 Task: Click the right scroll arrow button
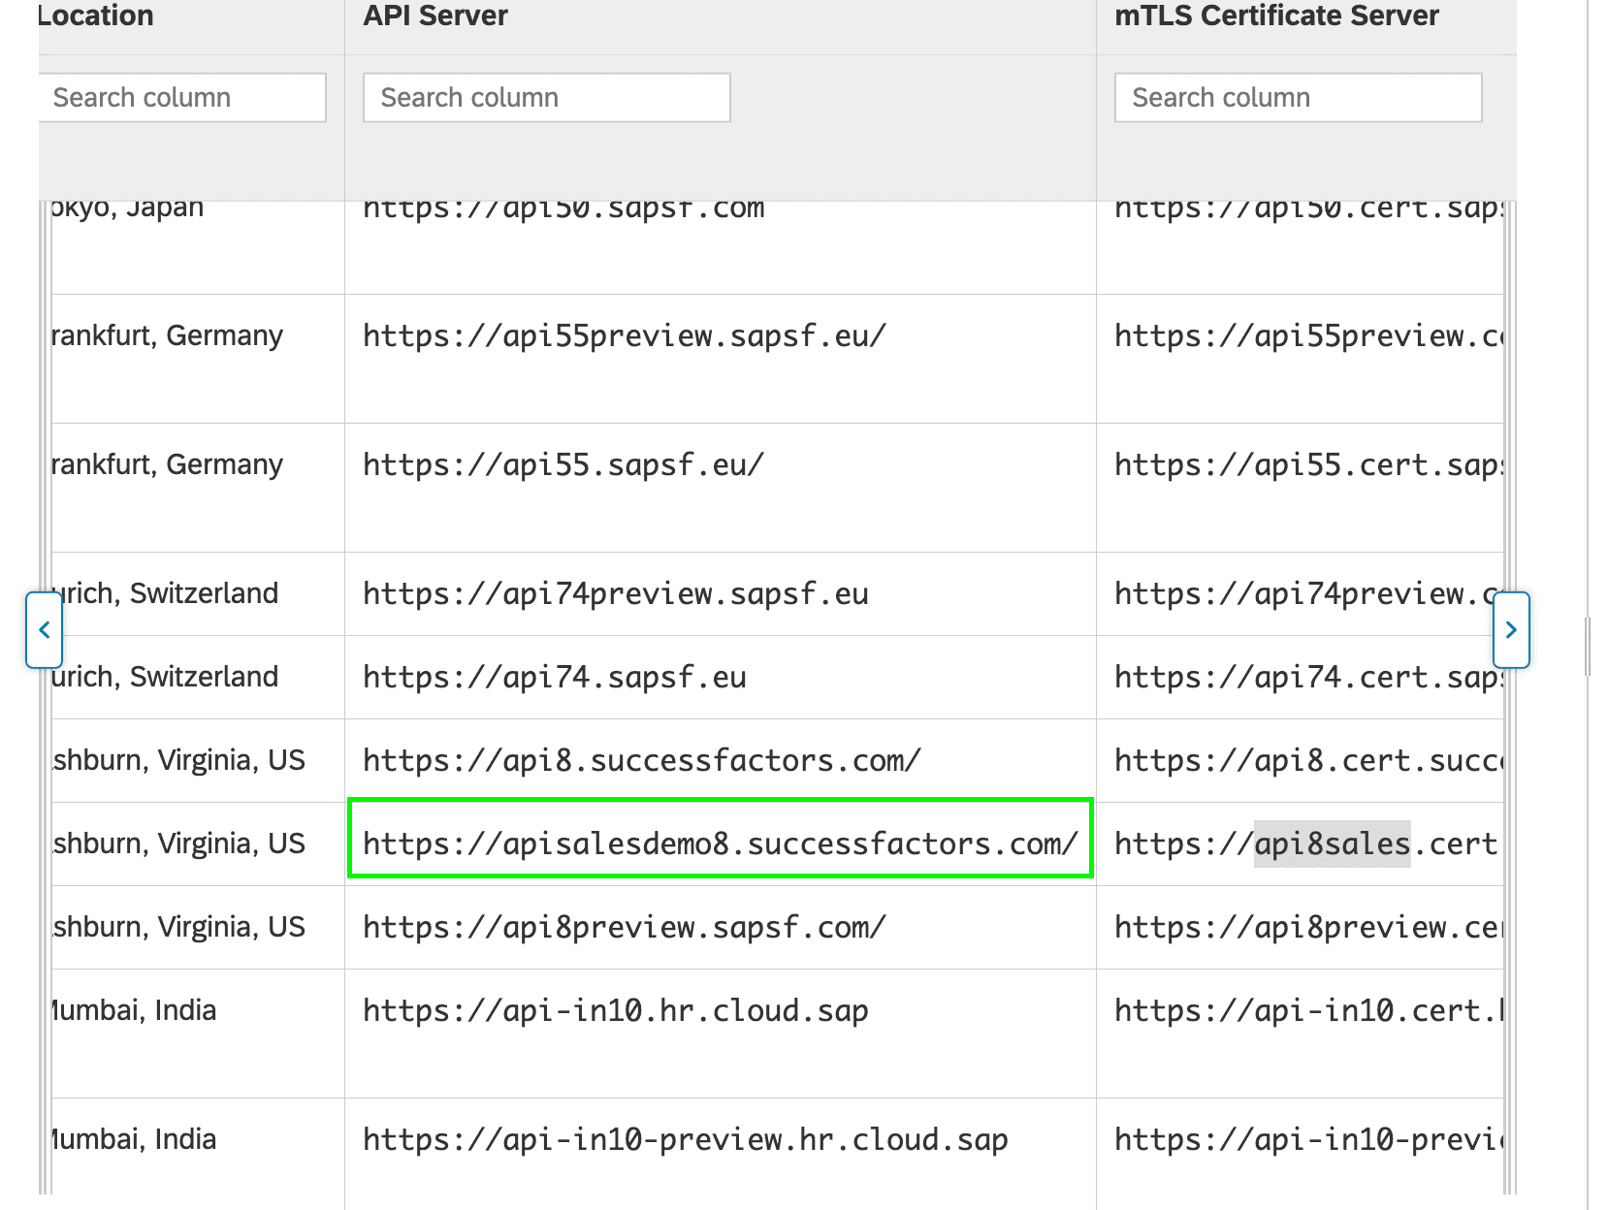pyautogui.click(x=1511, y=630)
